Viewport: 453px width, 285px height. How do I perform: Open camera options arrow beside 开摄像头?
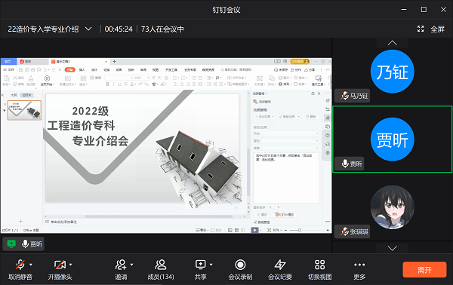(71, 265)
